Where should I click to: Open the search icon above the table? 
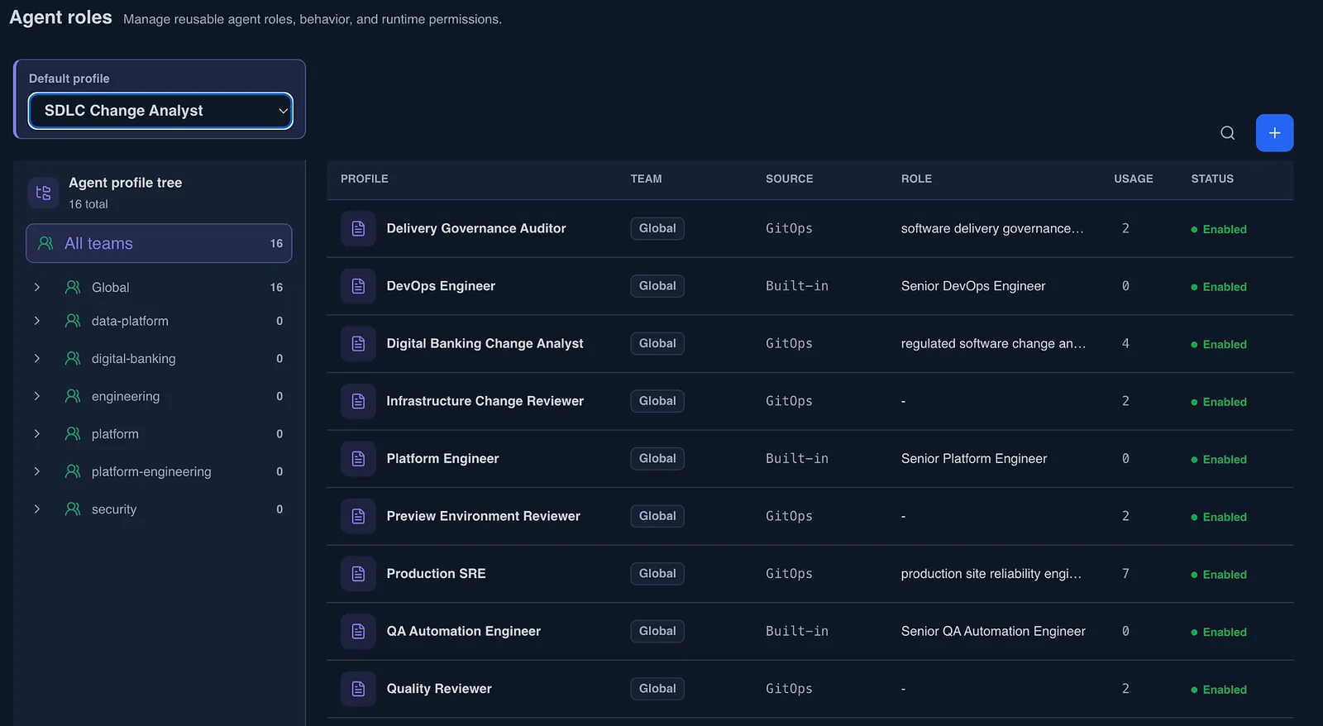coord(1227,133)
